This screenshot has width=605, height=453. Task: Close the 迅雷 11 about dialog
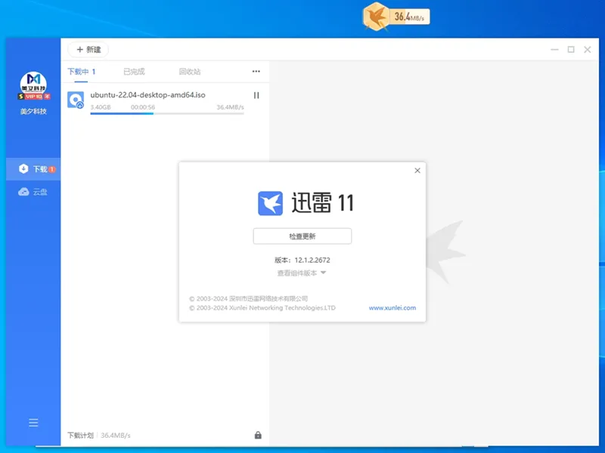pos(417,171)
